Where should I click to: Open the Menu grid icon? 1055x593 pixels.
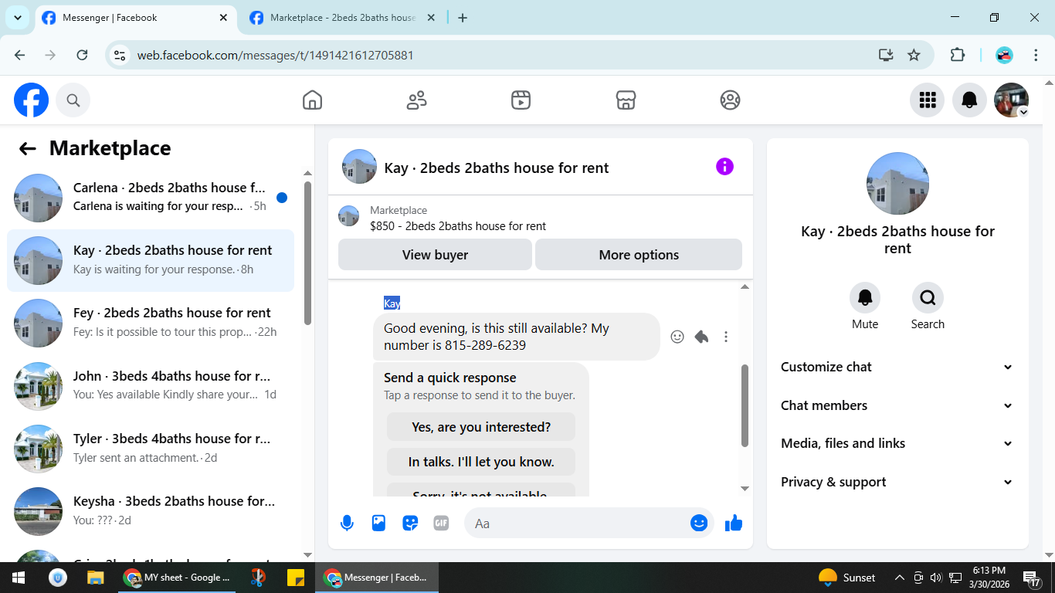(x=927, y=100)
